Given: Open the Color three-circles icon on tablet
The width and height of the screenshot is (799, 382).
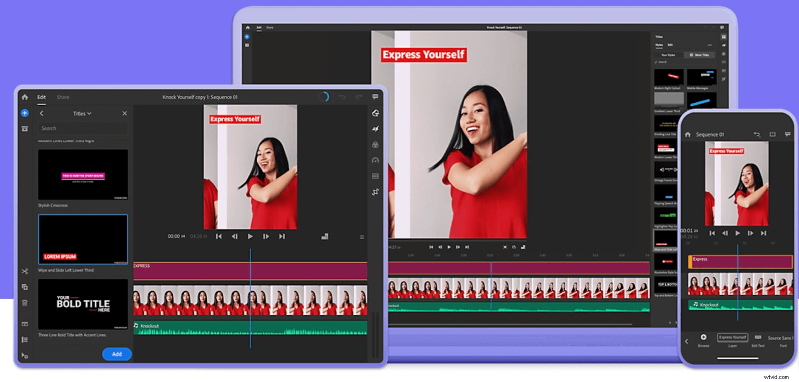Looking at the screenshot, I should tap(376, 145).
